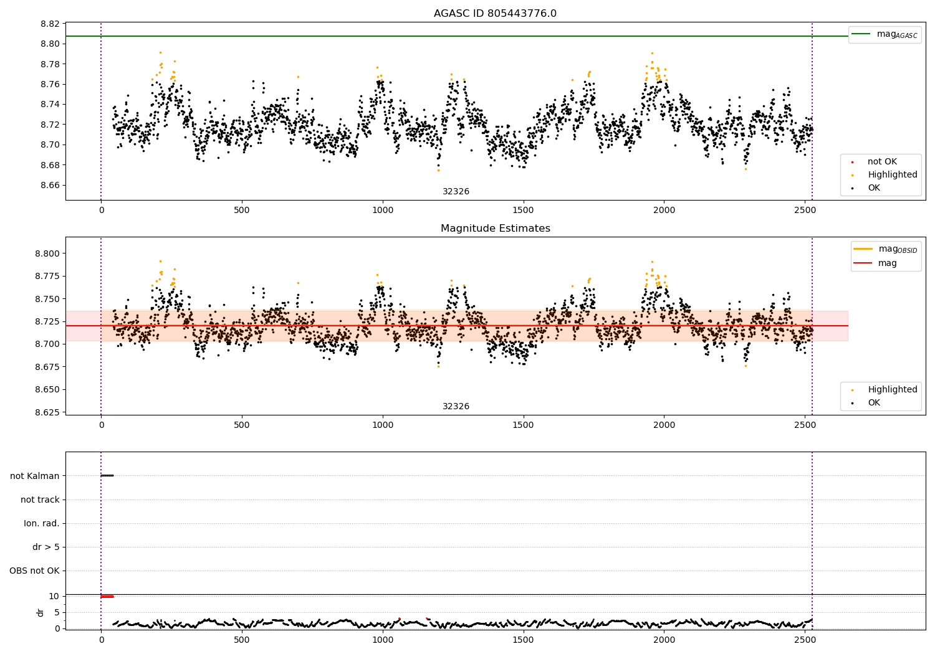Select the green mag AGASC legend line

860,34
